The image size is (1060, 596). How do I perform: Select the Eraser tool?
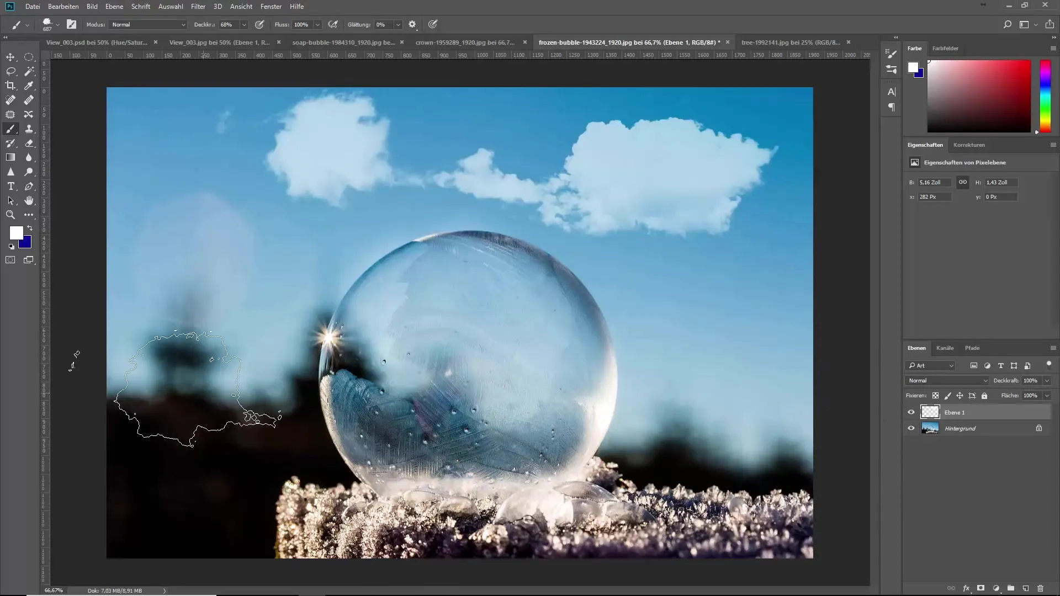coord(29,143)
